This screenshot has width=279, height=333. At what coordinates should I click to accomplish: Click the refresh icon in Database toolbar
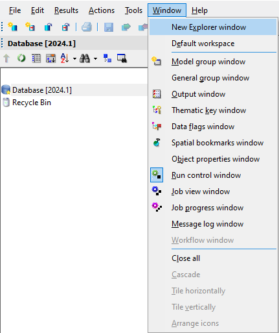(x=21, y=58)
